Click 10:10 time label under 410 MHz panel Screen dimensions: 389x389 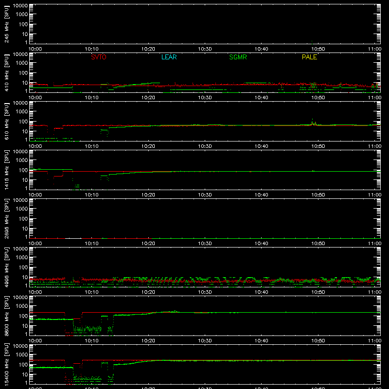(92, 98)
